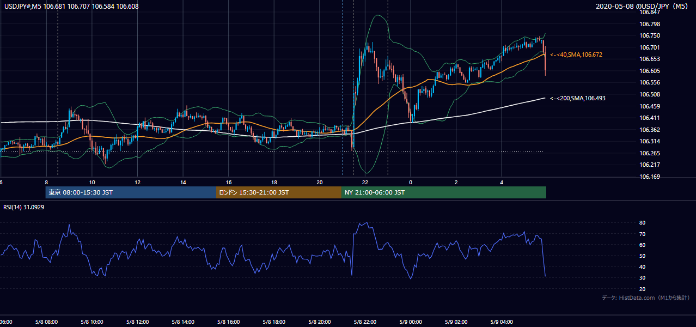Click the 106.265 price axis label
The image size is (696, 327).
coord(650,153)
